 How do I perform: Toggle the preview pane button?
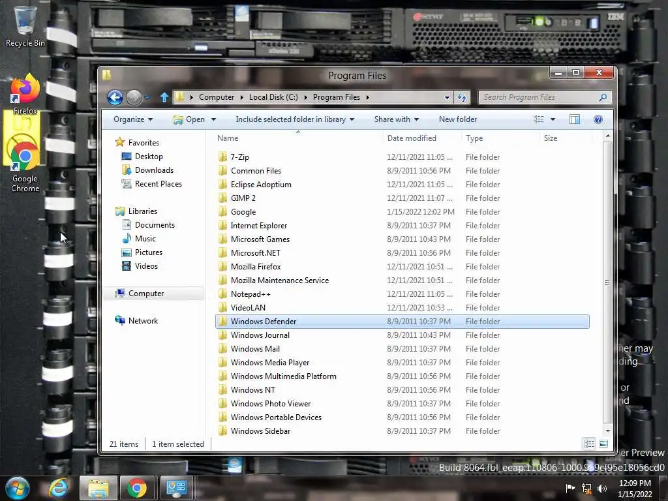[575, 119]
